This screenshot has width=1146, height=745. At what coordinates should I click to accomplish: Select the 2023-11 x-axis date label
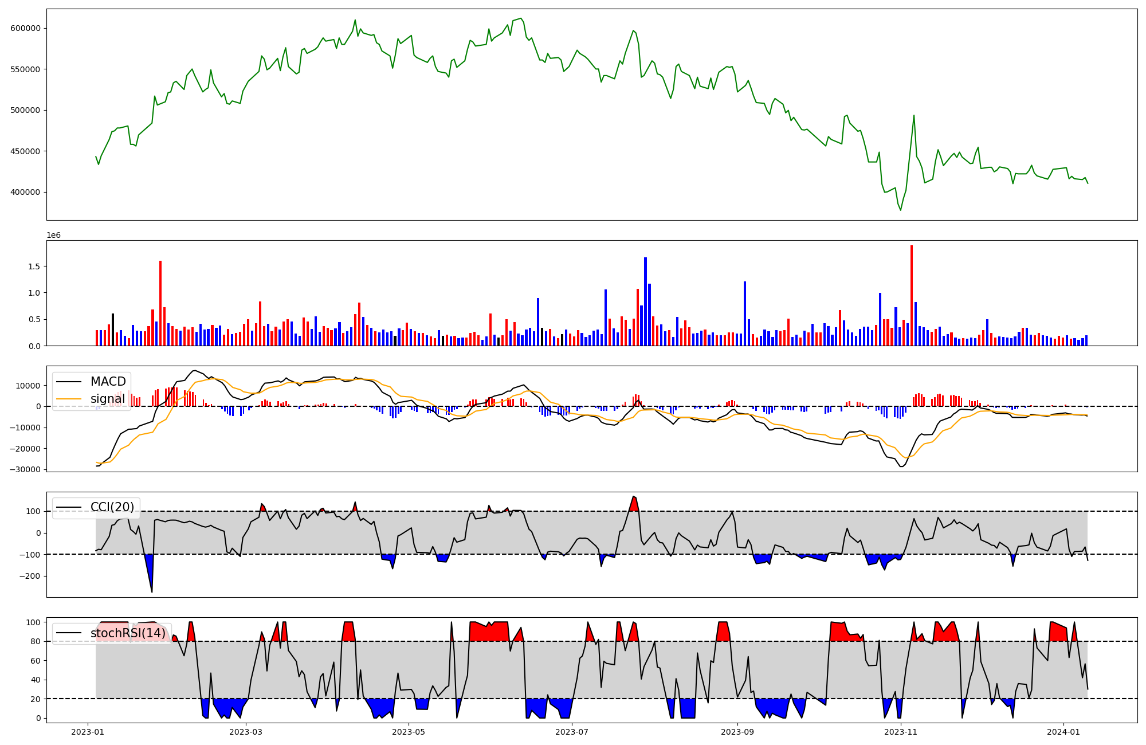901,732
